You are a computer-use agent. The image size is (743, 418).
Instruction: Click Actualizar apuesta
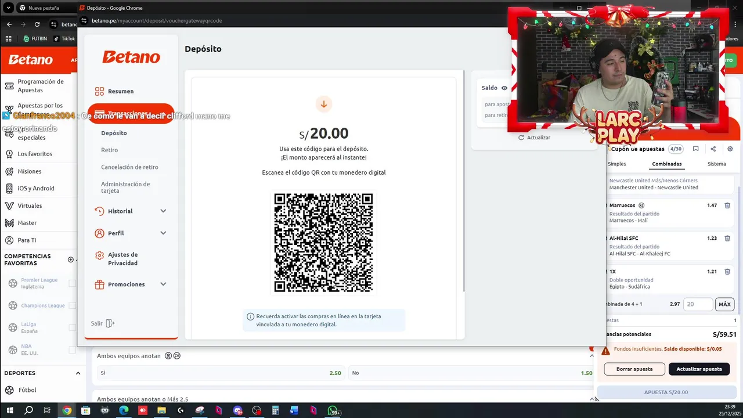(699, 369)
